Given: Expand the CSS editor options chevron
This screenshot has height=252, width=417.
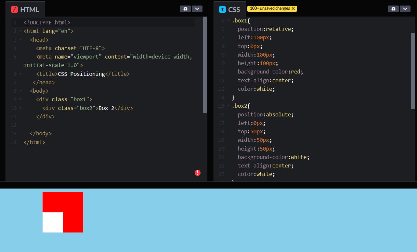Looking at the screenshot, I should pos(405,9).
